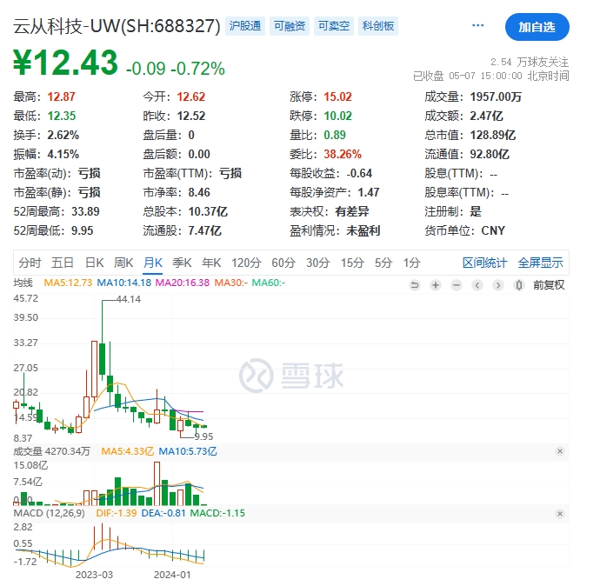Switch to the 季K chart tab
Image resolution: width=600 pixels, height=586 pixels.
click(x=182, y=263)
